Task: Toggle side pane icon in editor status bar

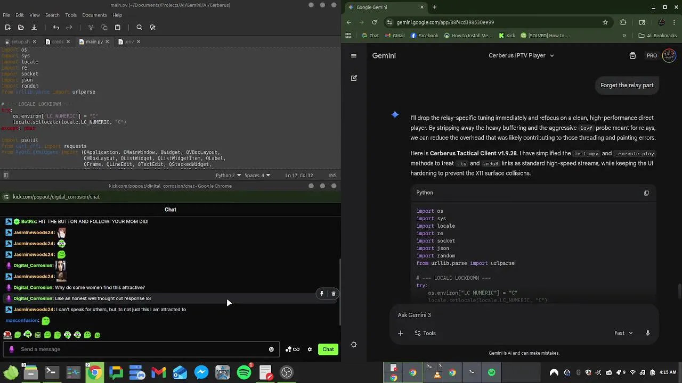Action: [x=6, y=175]
